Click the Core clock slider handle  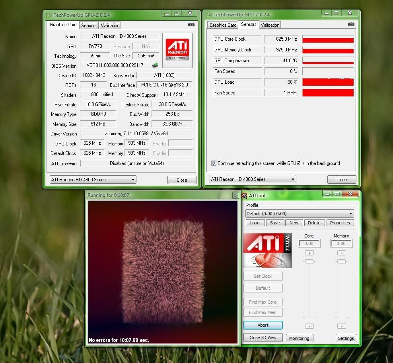(309, 261)
